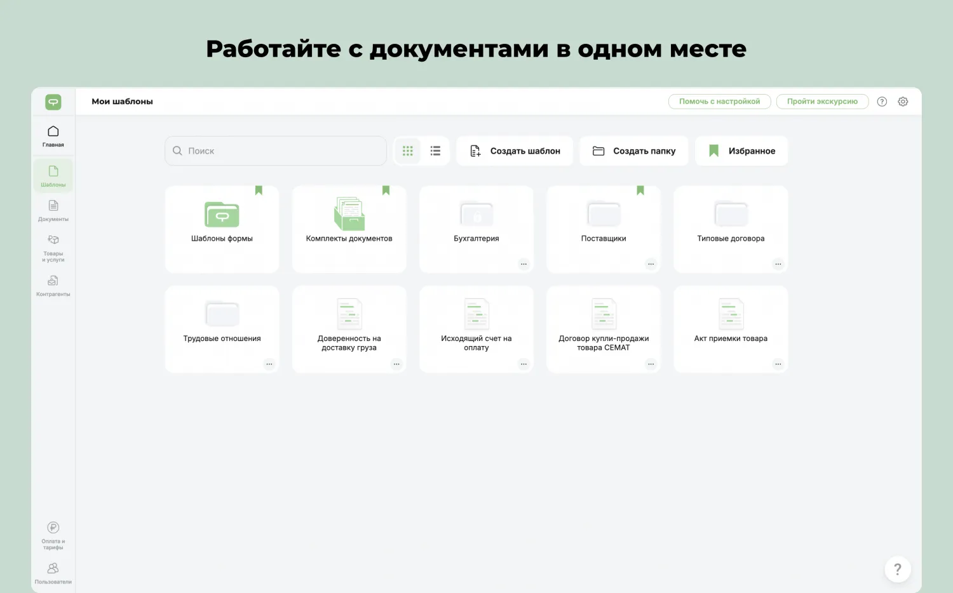Open options menu for Типовые договора folder
This screenshot has height=593, width=953.
click(x=778, y=264)
